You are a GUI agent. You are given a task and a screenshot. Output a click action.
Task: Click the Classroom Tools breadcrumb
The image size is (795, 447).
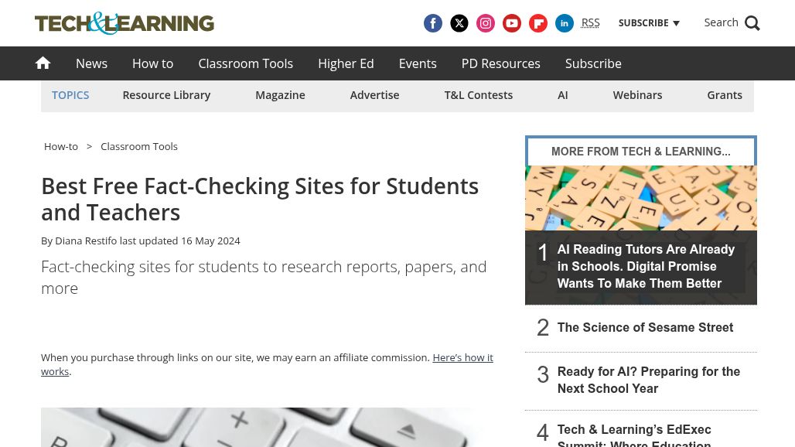pos(139,146)
